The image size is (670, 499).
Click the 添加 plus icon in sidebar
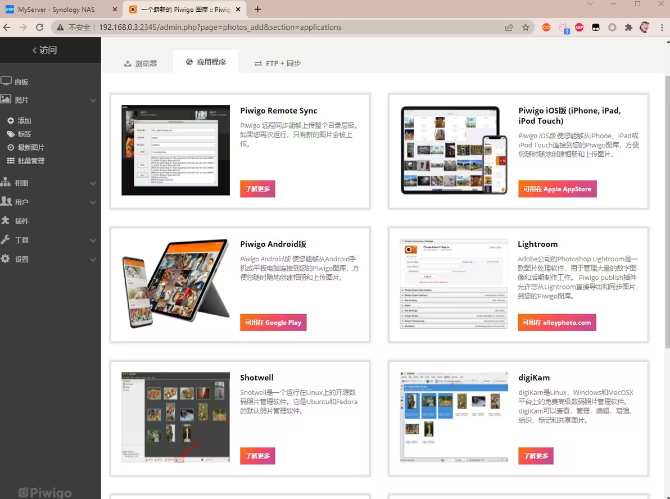point(11,121)
